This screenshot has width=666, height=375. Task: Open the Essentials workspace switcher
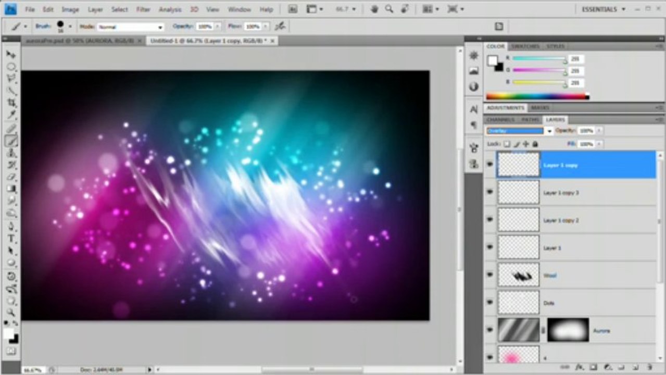pyautogui.click(x=602, y=9)
